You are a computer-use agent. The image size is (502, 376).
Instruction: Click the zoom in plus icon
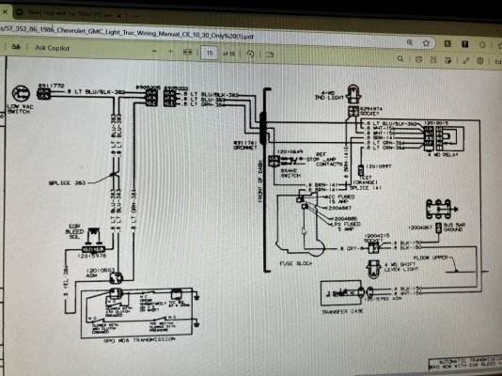tap(170, 52)
